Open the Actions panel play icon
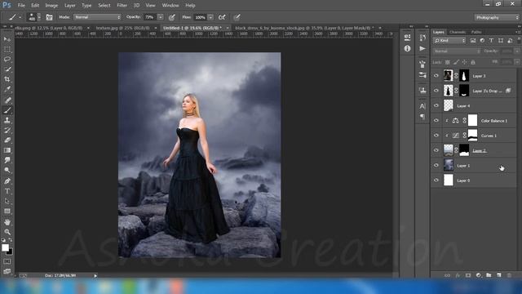 [422, 49]
